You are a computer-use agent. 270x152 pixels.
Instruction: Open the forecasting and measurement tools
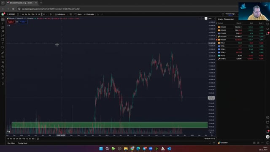pos(3,35)
